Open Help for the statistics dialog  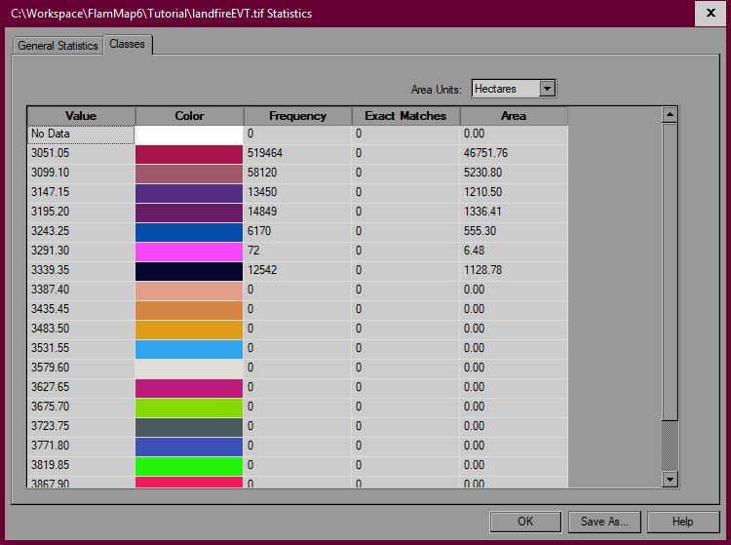(683, 522)
